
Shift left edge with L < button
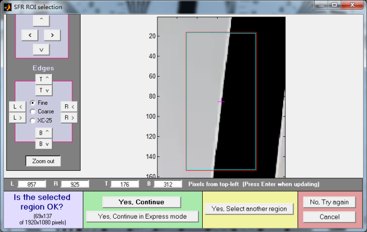pyautogui.click(x=17, y=106)
